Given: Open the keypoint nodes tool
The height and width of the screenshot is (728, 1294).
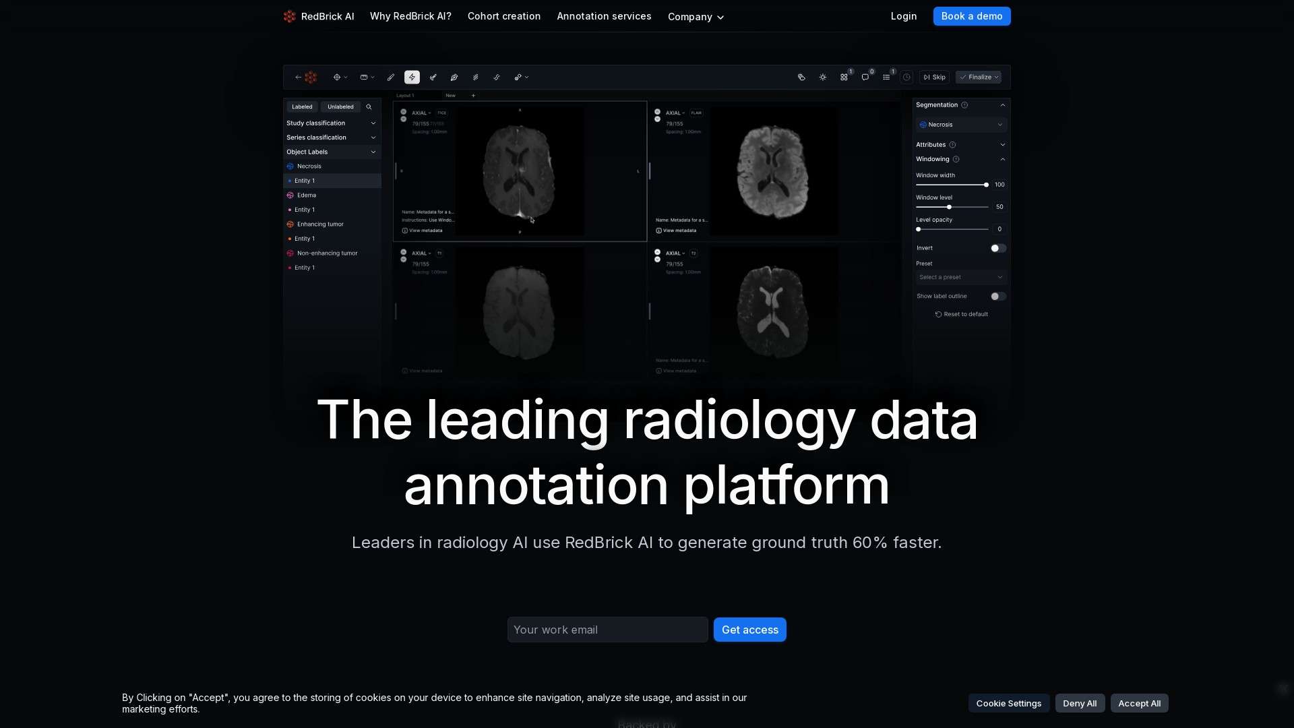Looking at the screenshot, I should pyautogui.click(x=518, y=78).
